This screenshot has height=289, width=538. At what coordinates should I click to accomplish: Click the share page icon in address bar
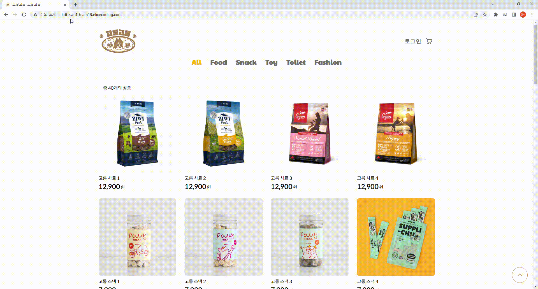click(476, 15)
